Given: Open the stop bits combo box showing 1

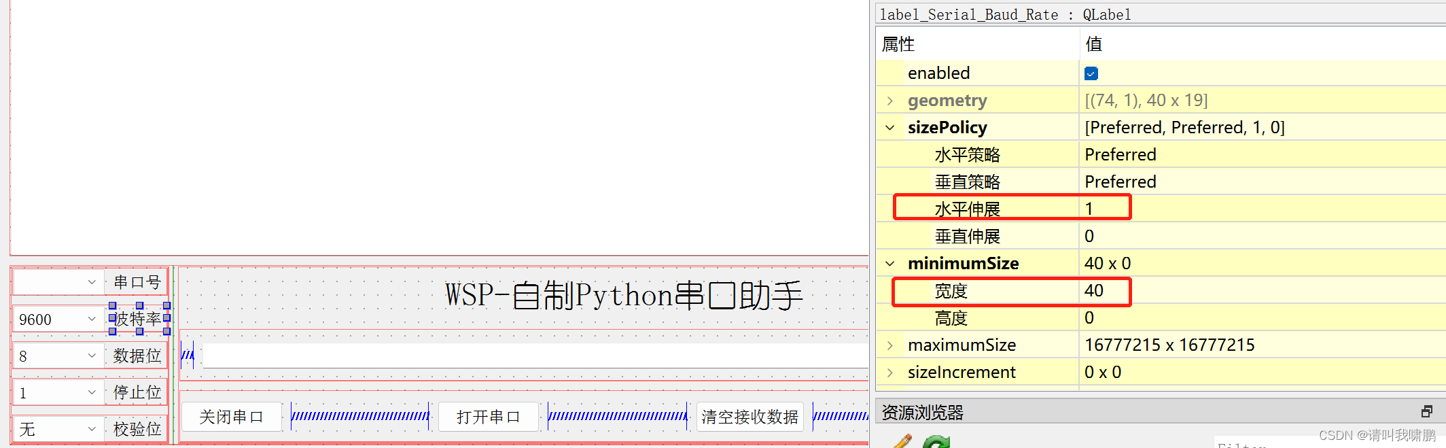Looking at the screenshot, I should click(58, 392).
